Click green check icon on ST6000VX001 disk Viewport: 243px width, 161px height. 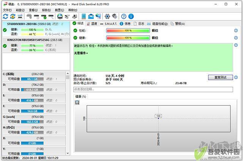click(x=5, y=30)
